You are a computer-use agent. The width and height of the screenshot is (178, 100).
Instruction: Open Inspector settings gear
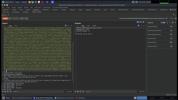coord(172,22)
